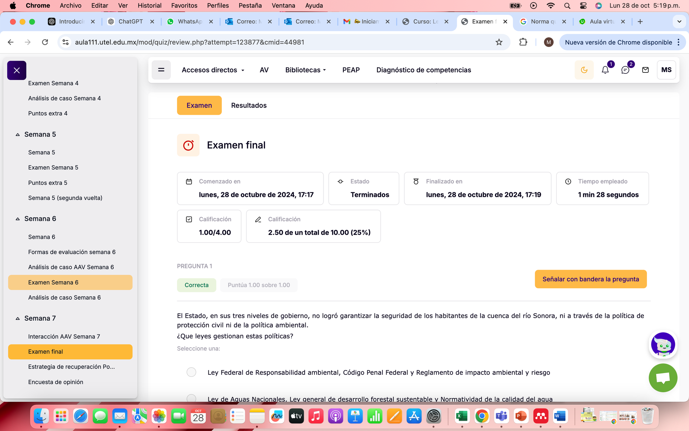The width and height of the screenshot is (689, 431).
Task: Click the hamburger menu icon
Action: coord(161,70)
